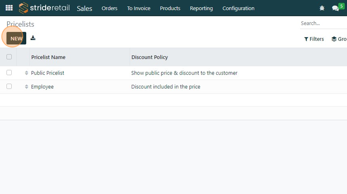Click the Group By layers icon
Viewport: 347px width, 194px height.
tap(334, 39)
